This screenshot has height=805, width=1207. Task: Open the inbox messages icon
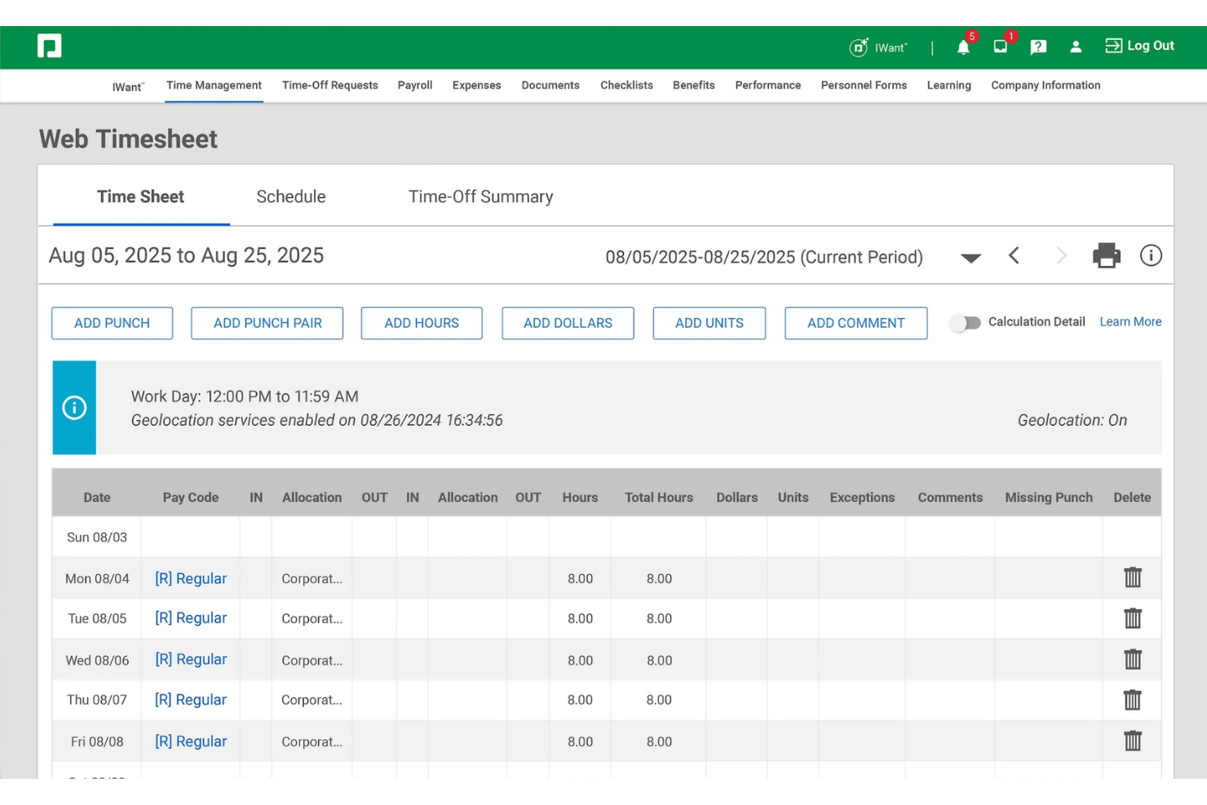tap(1000, 47)
